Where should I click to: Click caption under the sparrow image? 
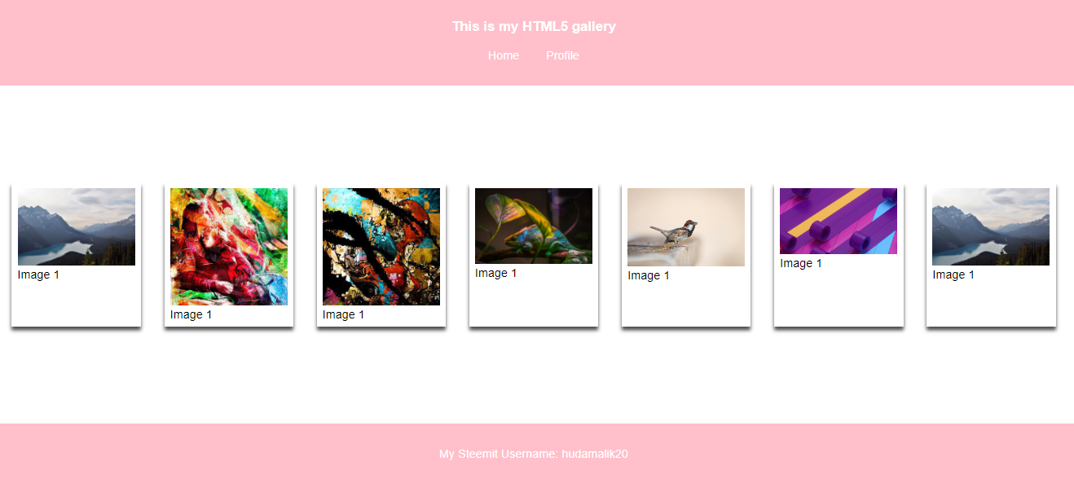[648, 275]
